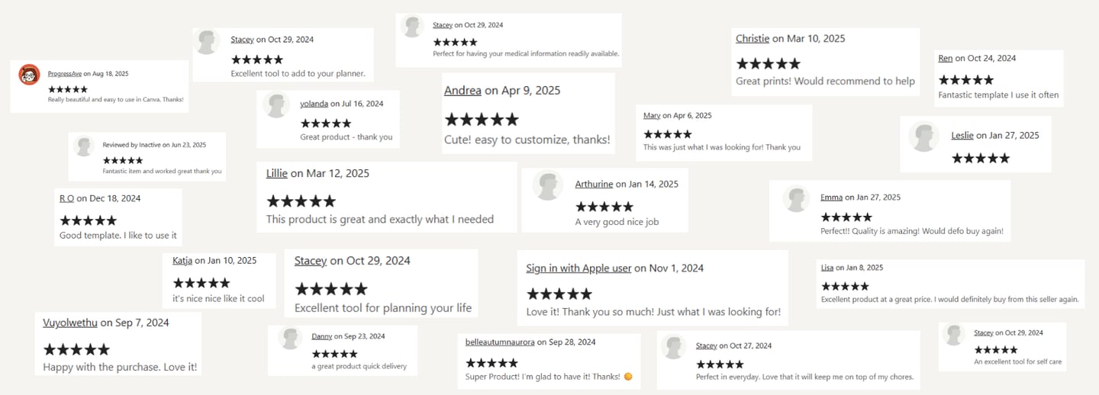The image size is (1099, 395).
Task: Click Leslie's gray profile avatar
Action: coord(924,136)
